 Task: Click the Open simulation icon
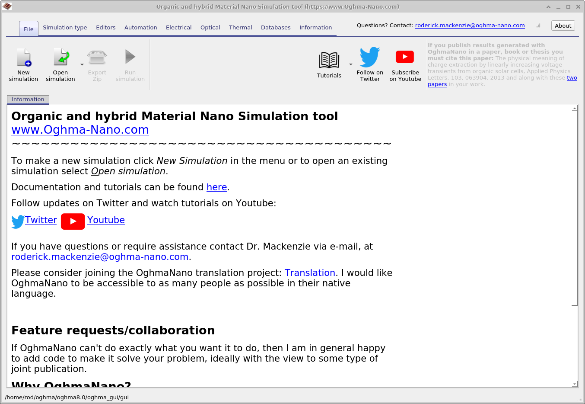coord(60,58)
